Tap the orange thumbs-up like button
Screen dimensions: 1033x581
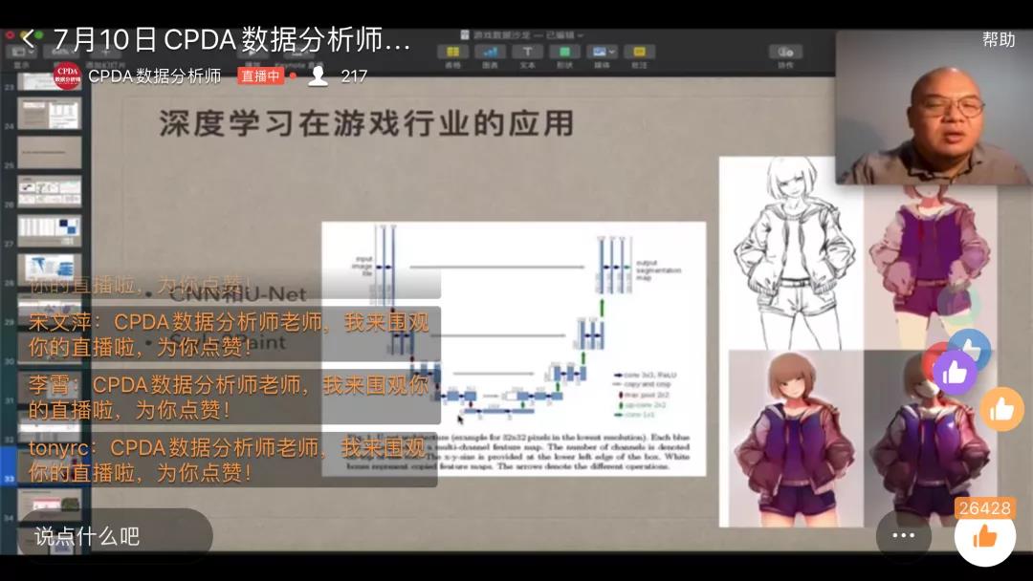tap(984, 537)
